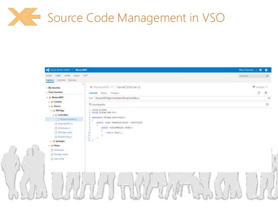The height and width of the screenshot is (209, 278).
Task: Open the master branch dropdown
Action: (x=267, y=87)
